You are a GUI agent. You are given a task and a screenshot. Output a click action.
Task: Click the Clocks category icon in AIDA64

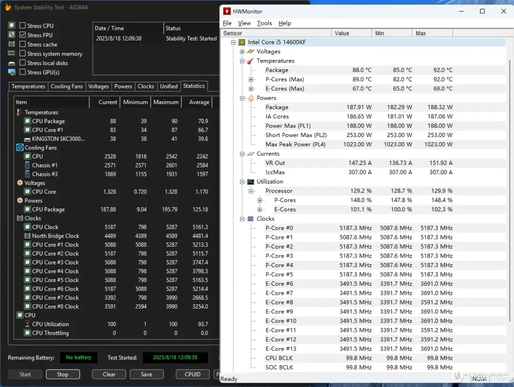click(20, 218)
